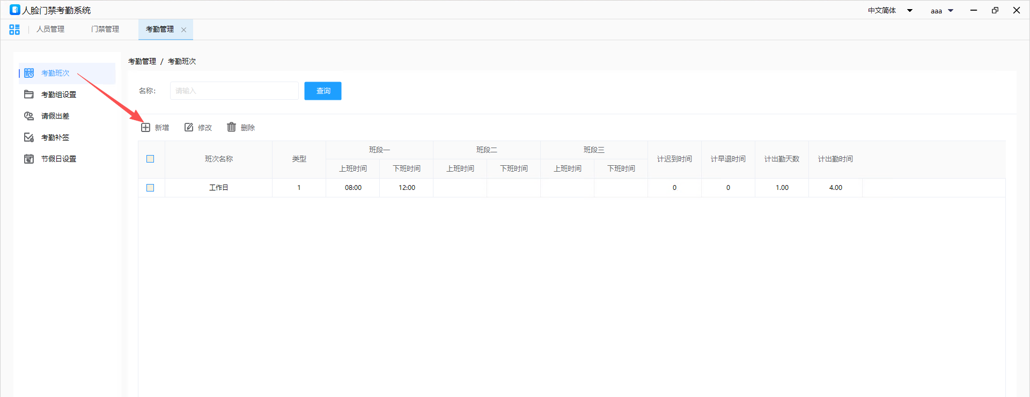Screen dimensions: 1030x397
Task: Open the app grid menu icon
Action: click(14, 30)
